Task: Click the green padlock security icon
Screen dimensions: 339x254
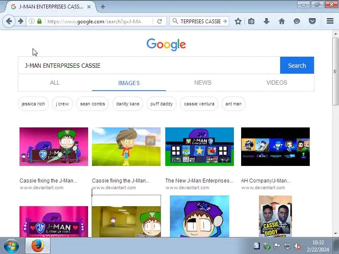Action: pos(39,21)
